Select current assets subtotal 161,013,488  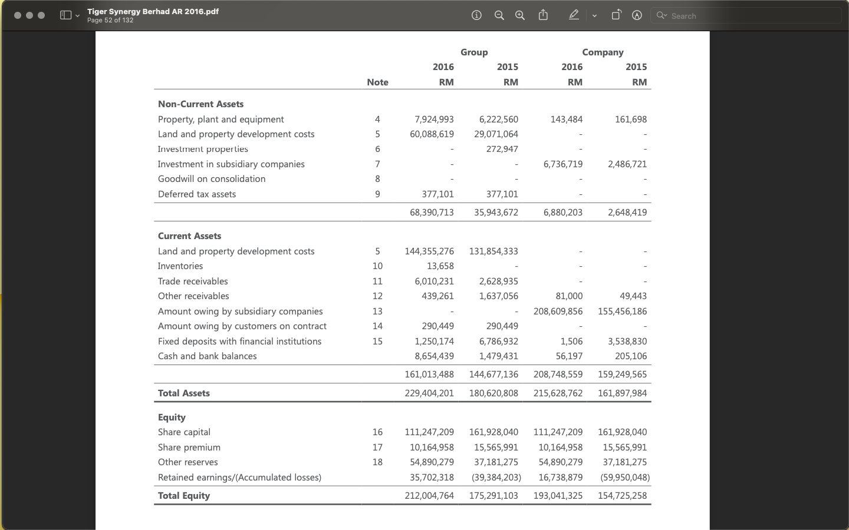click(x=429, y=375)
